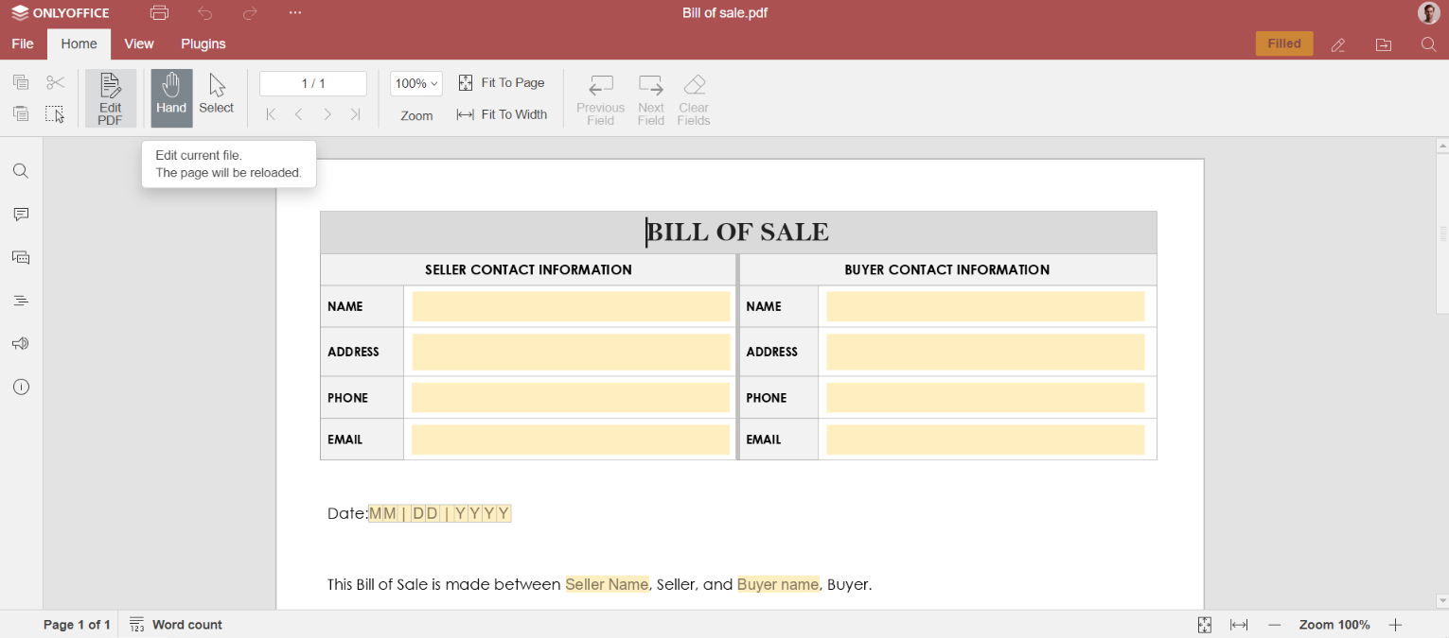Click the About info icon
The height and width of the screenshot is (638, 1449).
21,387
